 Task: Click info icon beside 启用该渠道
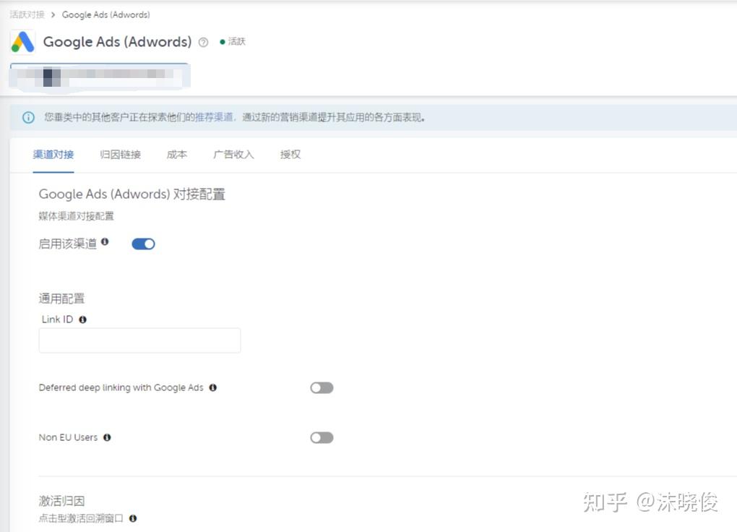(105, 241)
